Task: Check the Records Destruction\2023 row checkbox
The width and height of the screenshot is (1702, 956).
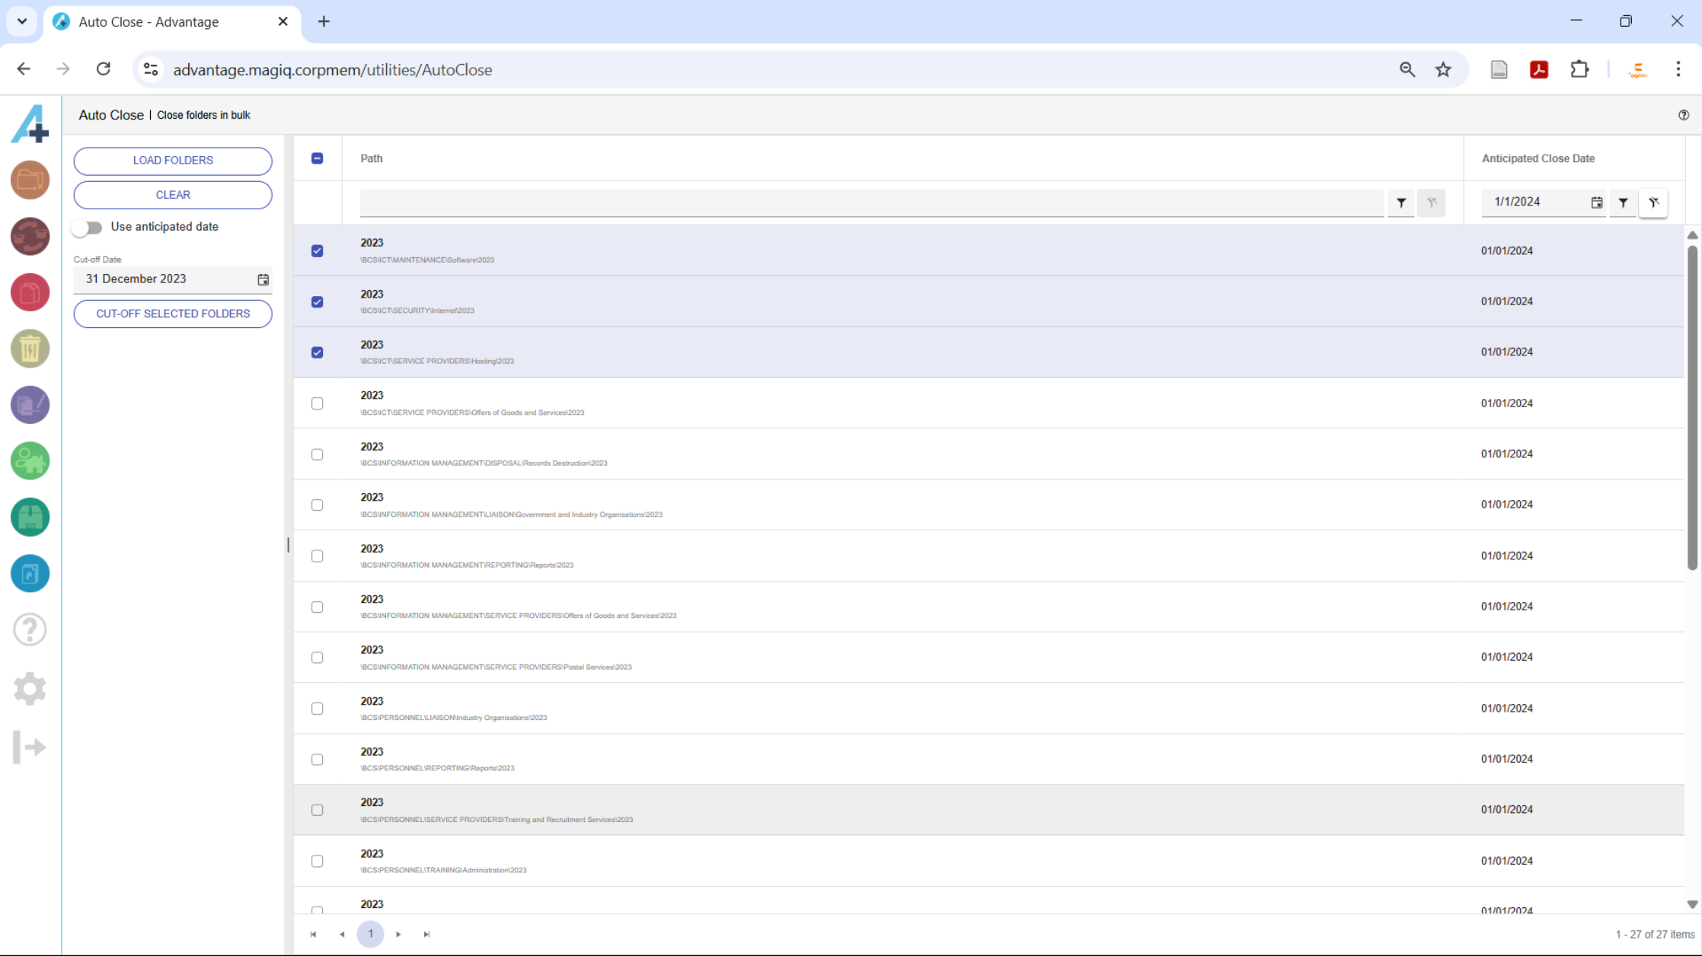Action: (318, 454)
